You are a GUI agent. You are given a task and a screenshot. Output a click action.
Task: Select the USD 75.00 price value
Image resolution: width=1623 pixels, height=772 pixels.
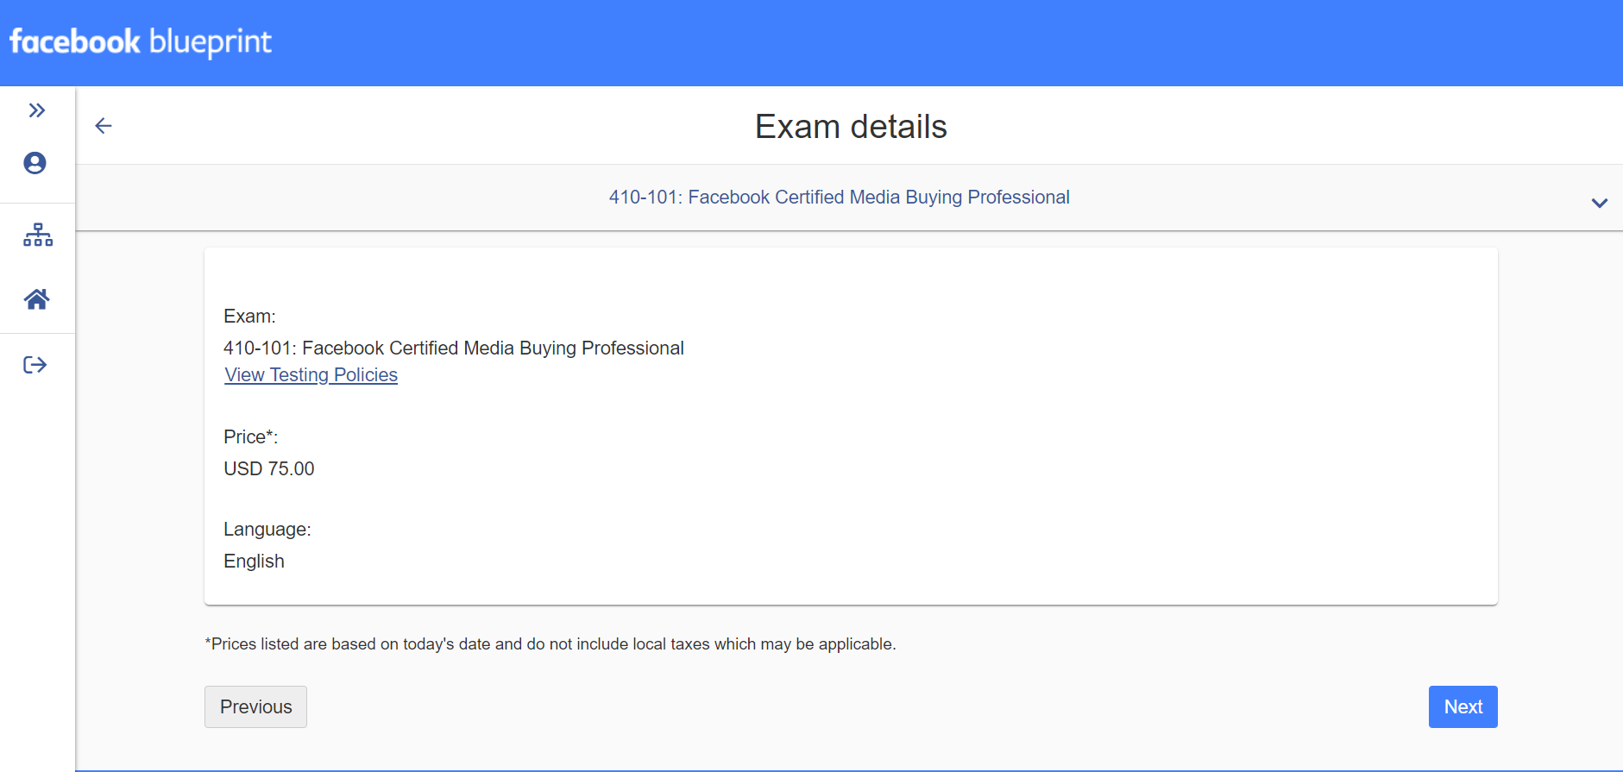click(x=269, y=468)
